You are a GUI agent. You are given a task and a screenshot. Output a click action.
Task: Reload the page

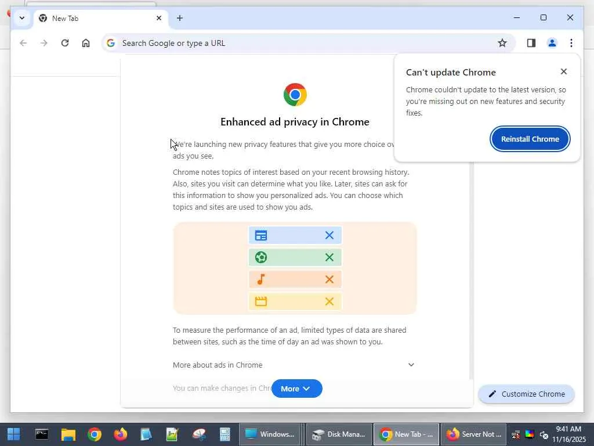tap(65, 43)
